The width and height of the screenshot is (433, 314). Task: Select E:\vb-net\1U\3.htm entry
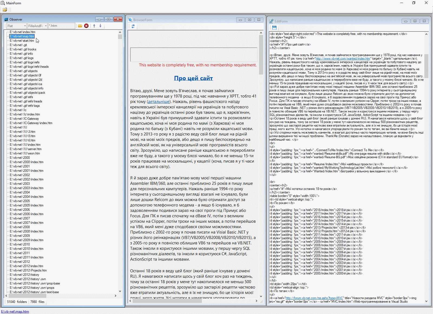tap(22, 132)
